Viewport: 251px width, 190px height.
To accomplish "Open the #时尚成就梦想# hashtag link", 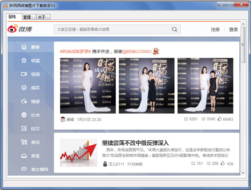I will pos(75,51).
